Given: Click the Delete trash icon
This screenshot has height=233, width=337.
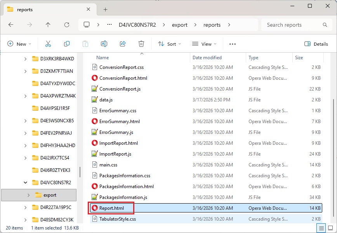Looking at the screenshot, I should (141, 44).
